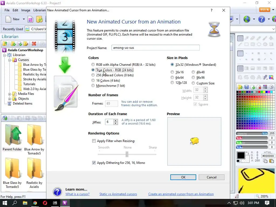Click the globe download icon in file pane
Screen dimensions: 276x207
5,118
